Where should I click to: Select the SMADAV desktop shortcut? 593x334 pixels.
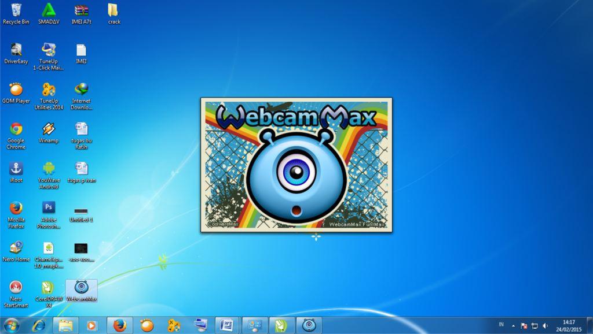[49, 14]
